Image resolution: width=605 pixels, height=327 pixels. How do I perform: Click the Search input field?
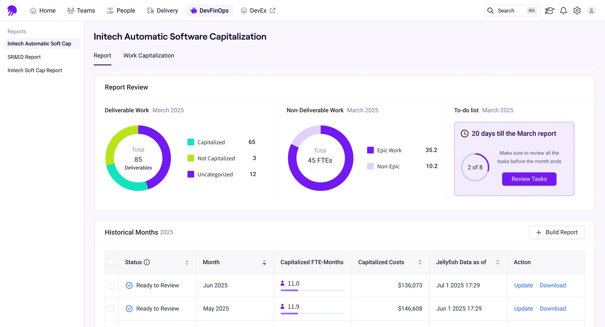click(x=512, y=11)
